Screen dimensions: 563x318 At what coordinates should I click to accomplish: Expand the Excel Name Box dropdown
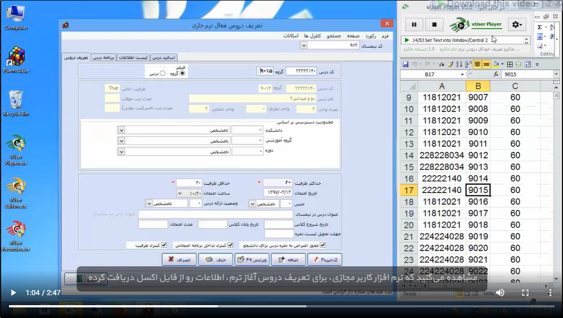point(462,74)
